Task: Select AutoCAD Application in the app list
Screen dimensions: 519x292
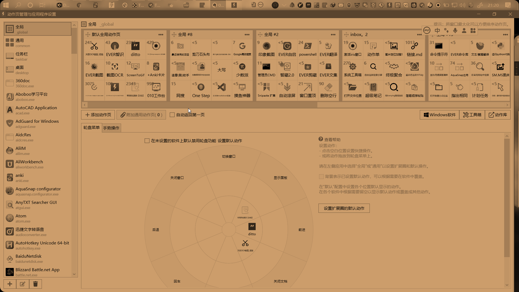Action: (x=38, y=110)
